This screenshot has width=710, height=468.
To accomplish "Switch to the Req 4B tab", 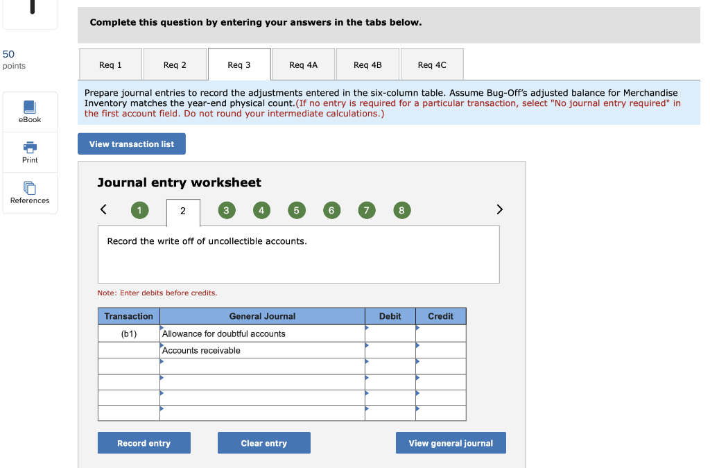I will point(367,64).
